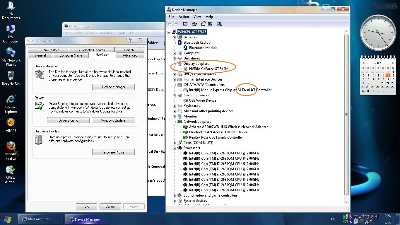
Task: Launch AIMP2 from the desktop
Action: [x=11, y=125]
